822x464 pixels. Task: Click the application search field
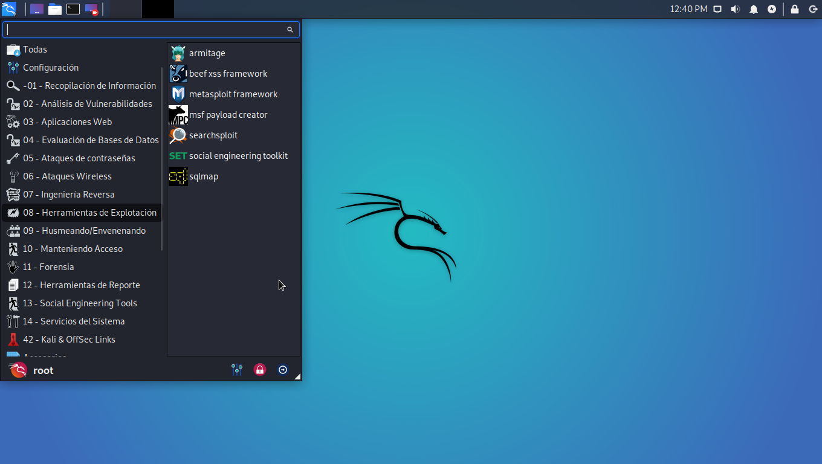tap(151, 30)
